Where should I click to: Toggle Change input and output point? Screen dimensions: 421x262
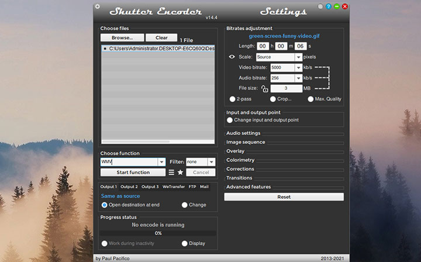[230, 120]
